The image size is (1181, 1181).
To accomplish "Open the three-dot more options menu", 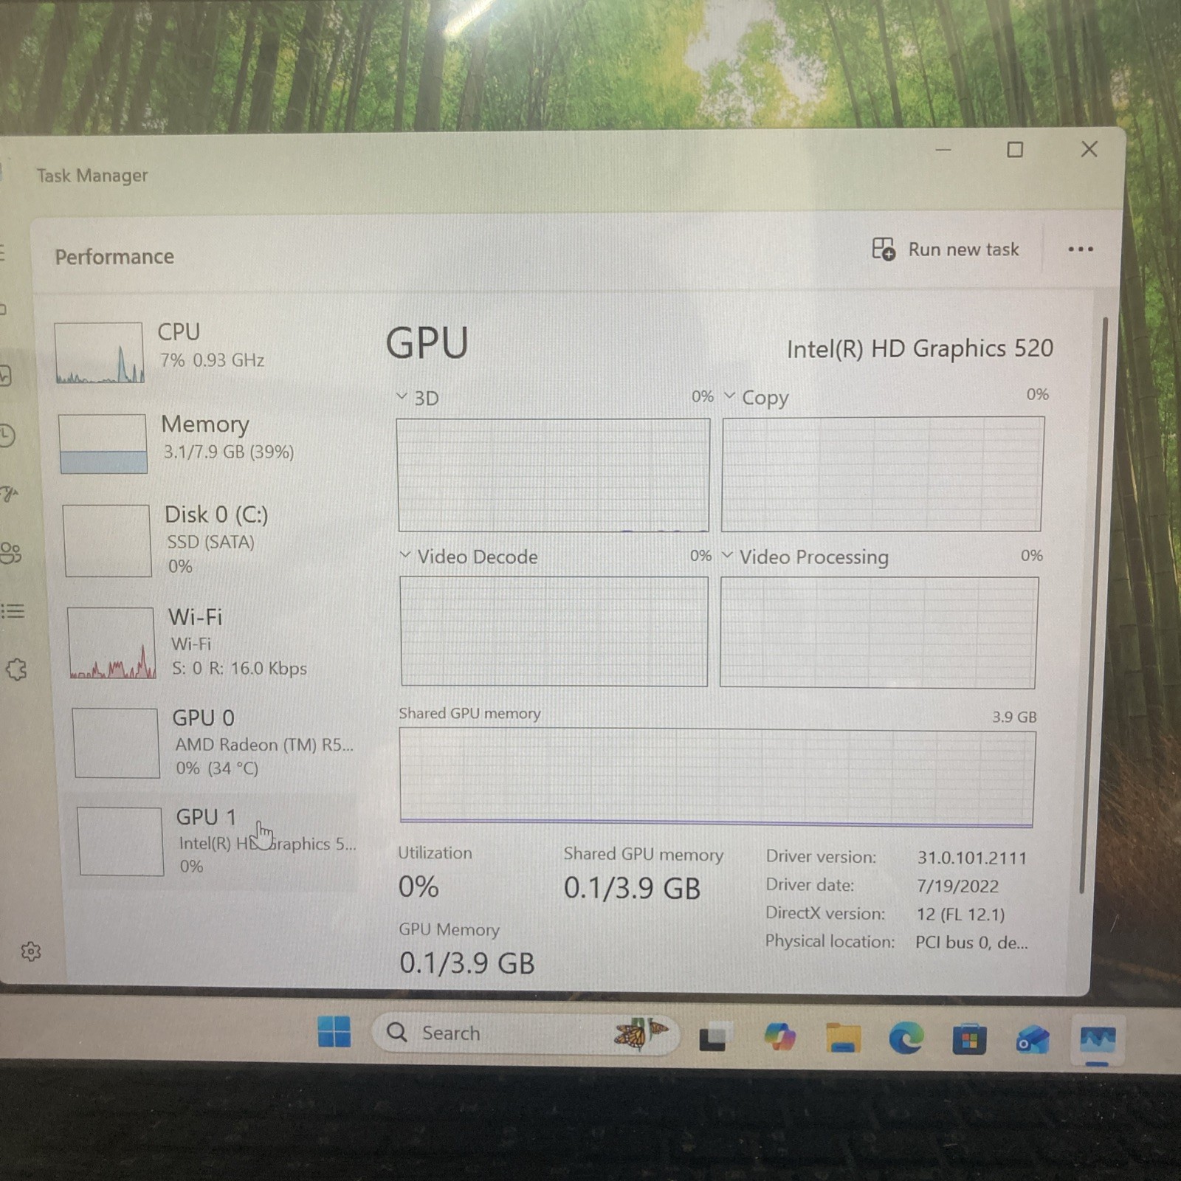I will [1081, 249].
